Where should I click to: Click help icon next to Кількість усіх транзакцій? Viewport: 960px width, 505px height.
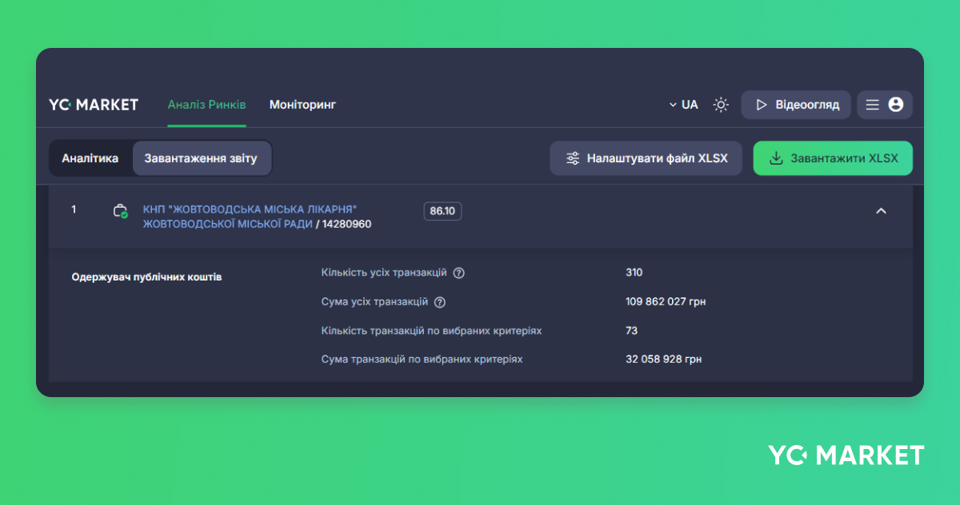coord(458,272)
